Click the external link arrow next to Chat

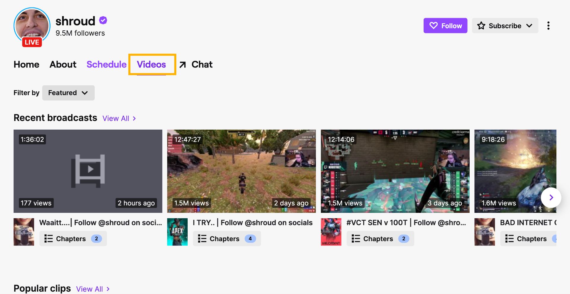coord(183,65)
